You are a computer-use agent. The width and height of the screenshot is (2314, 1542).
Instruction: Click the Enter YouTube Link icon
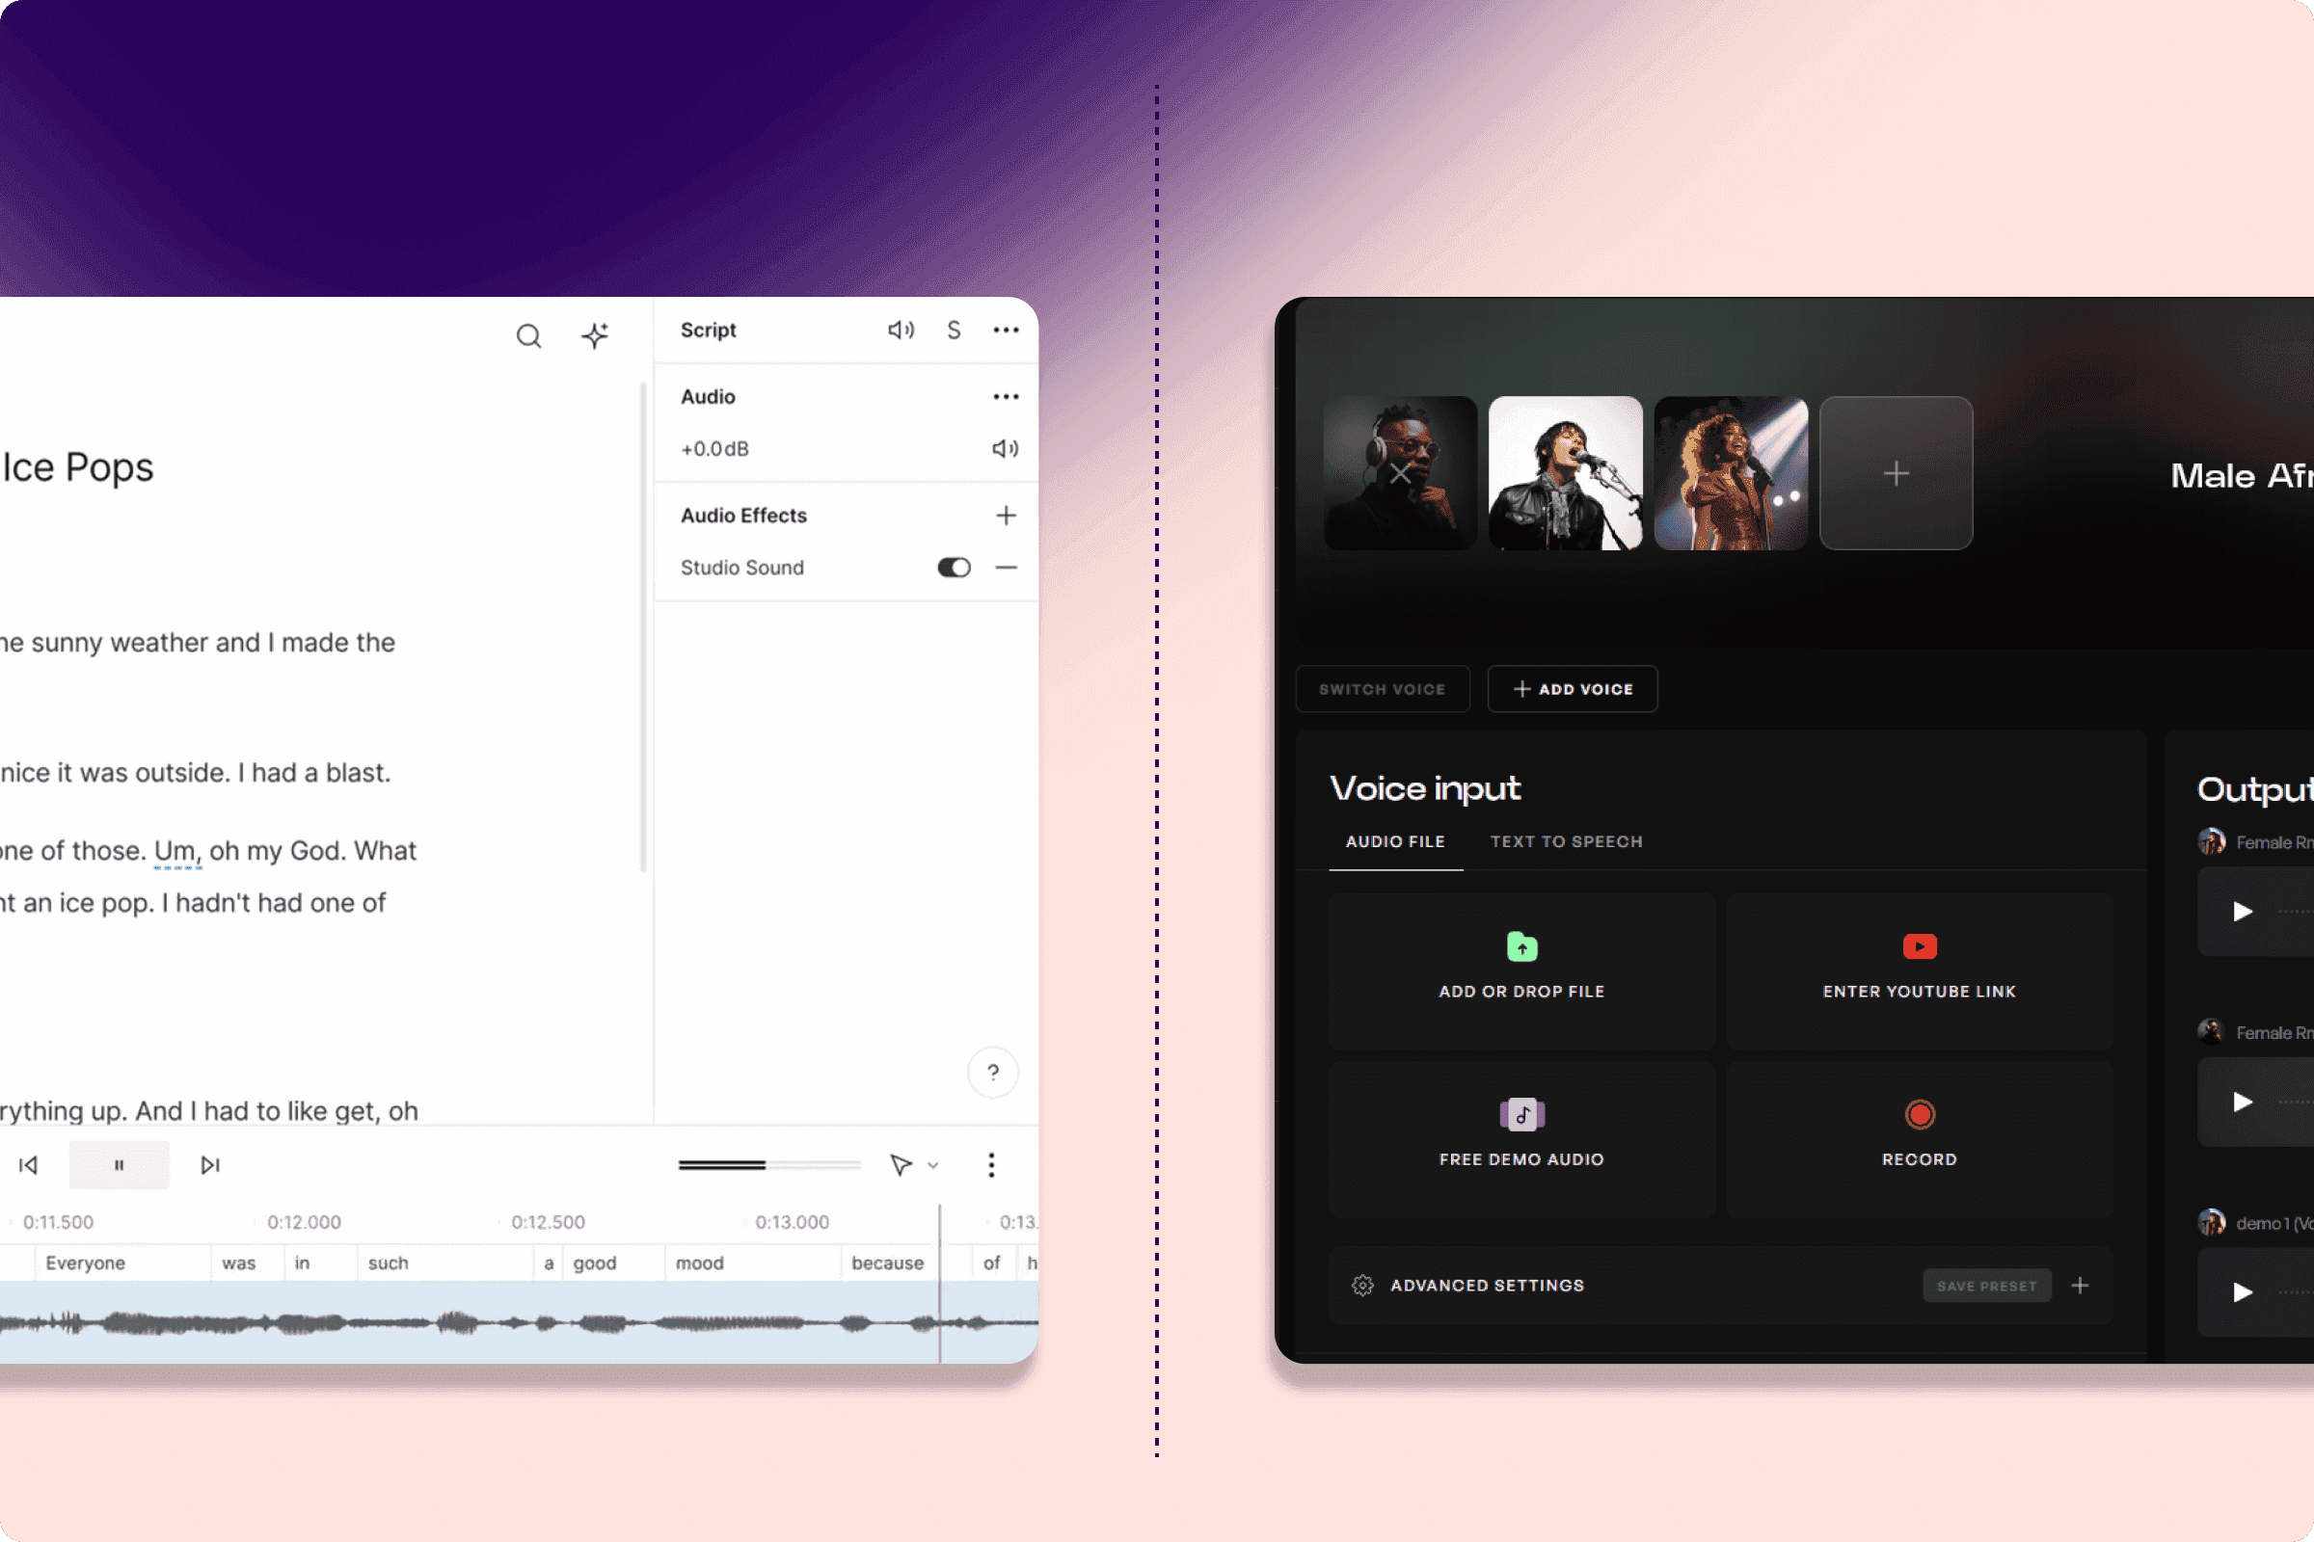pyautogui.click(x=1920, y=946)
